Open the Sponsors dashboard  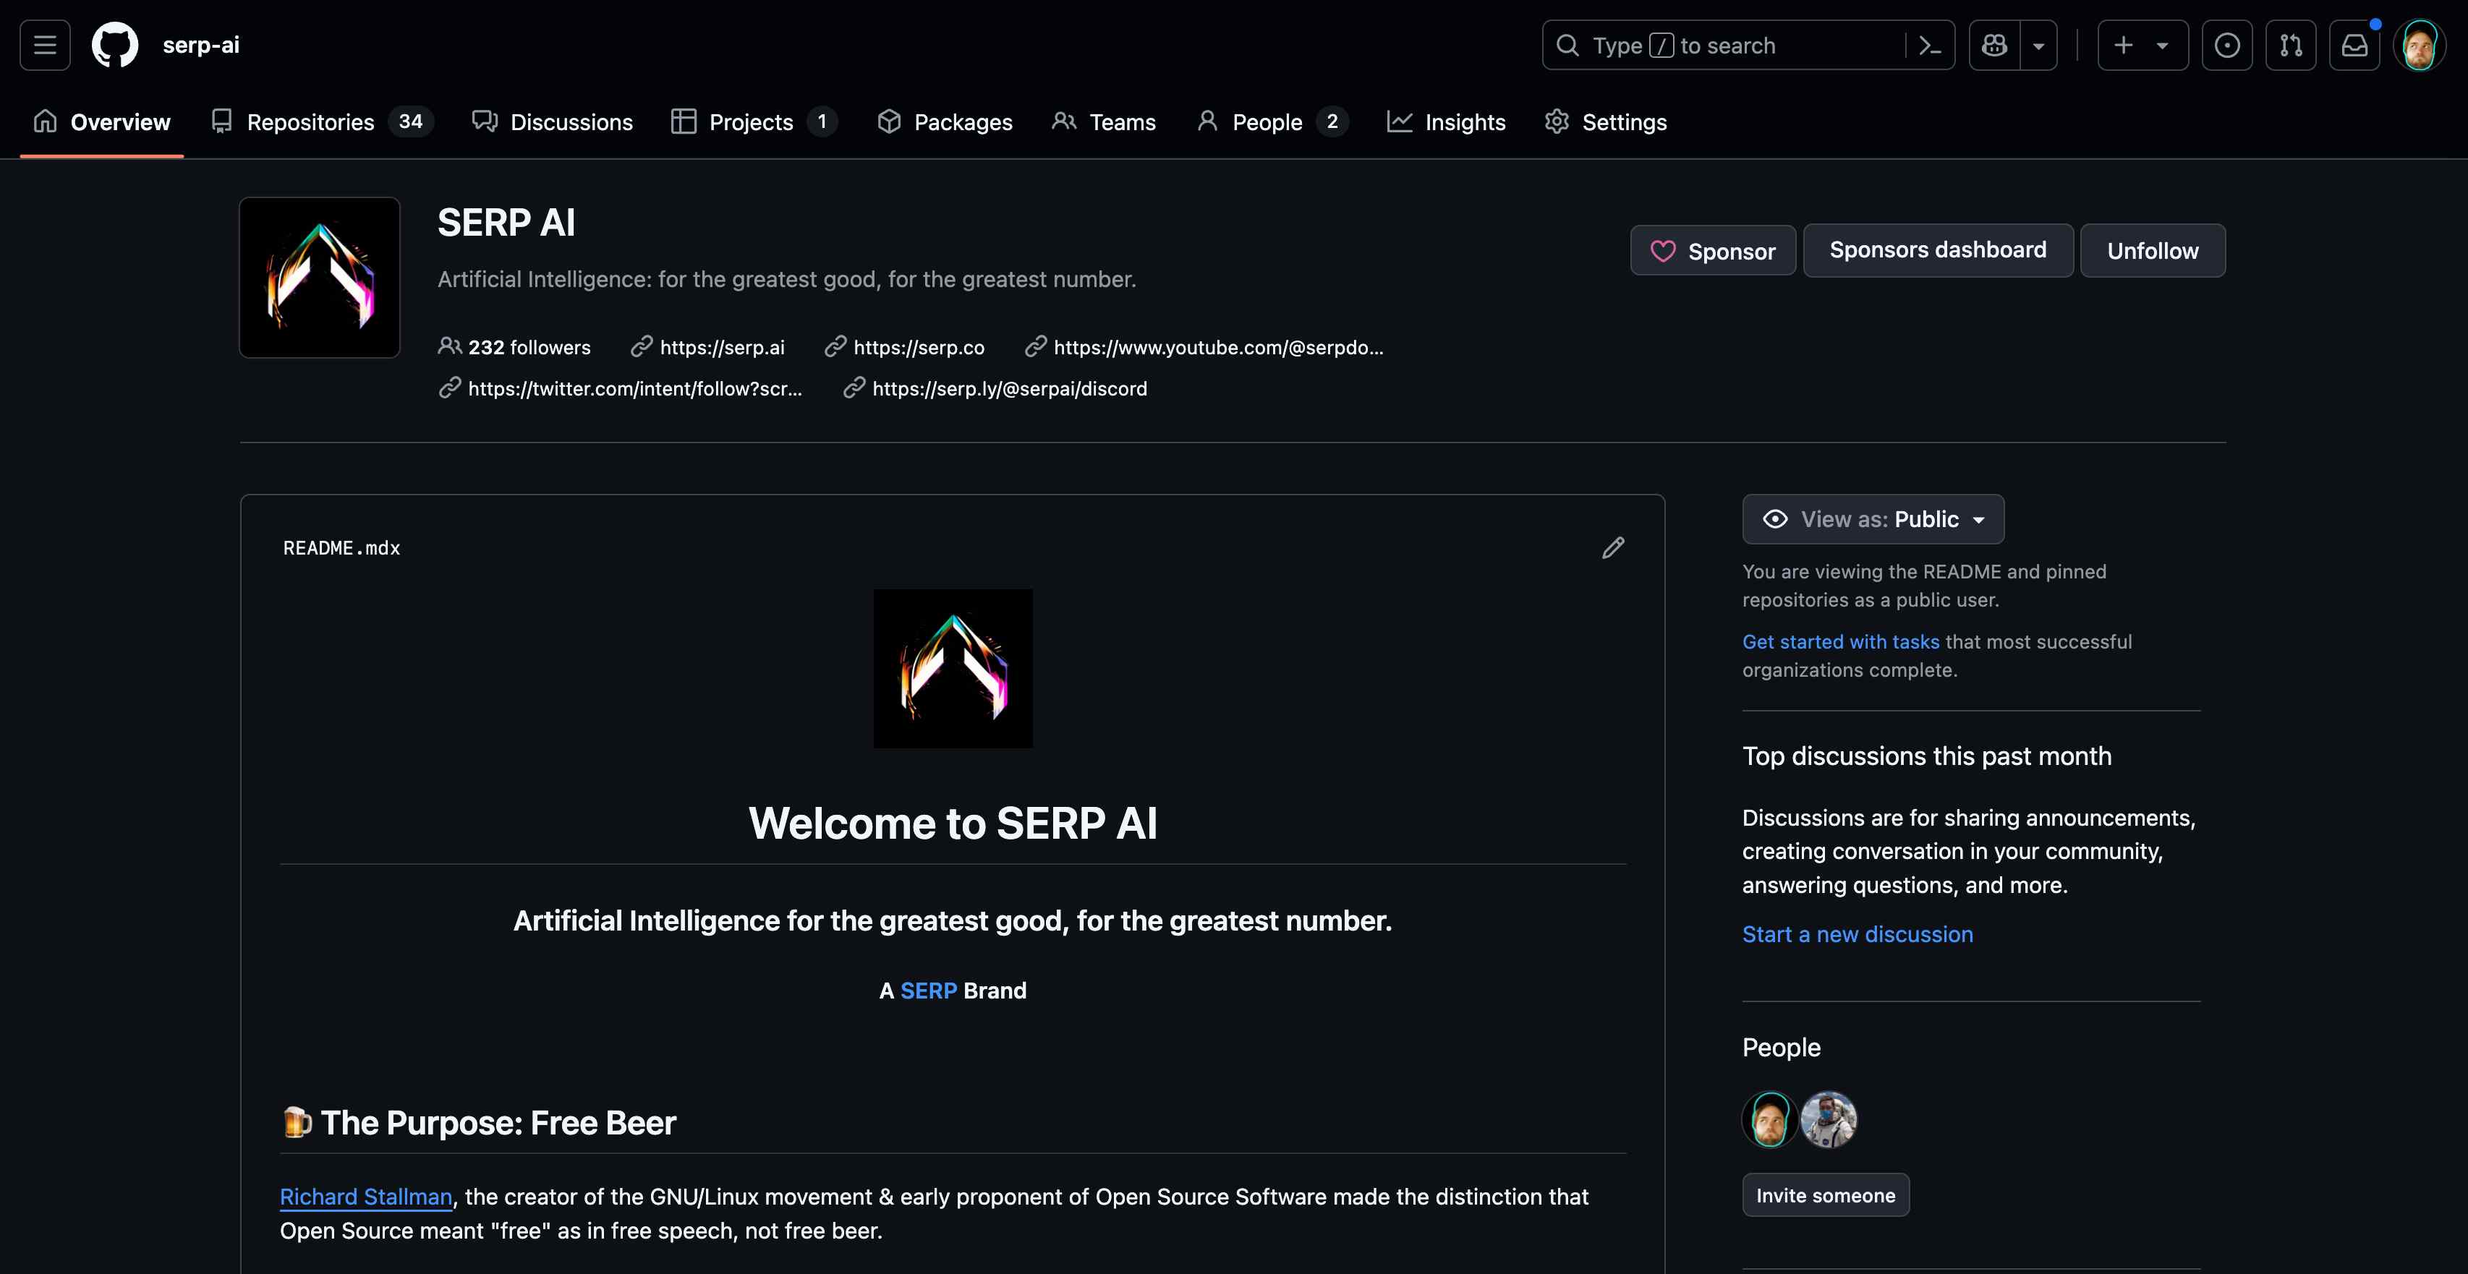[1939, 250]
